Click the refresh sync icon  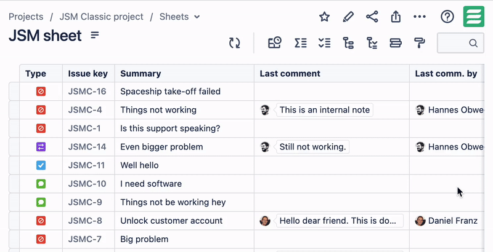(234, 43)
